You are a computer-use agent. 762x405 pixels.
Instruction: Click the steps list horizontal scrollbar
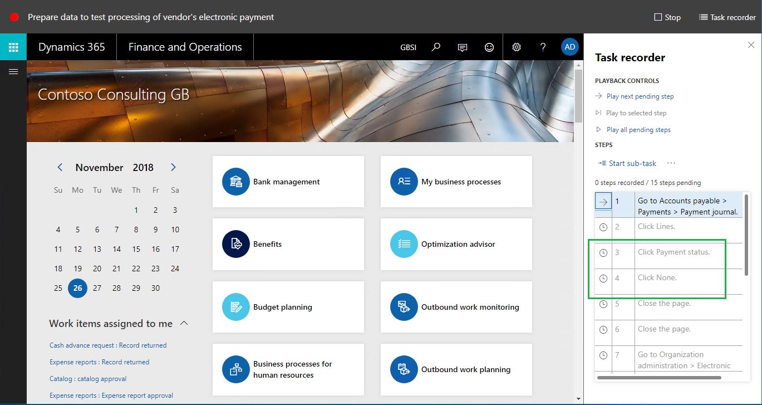tap(658, 377)
